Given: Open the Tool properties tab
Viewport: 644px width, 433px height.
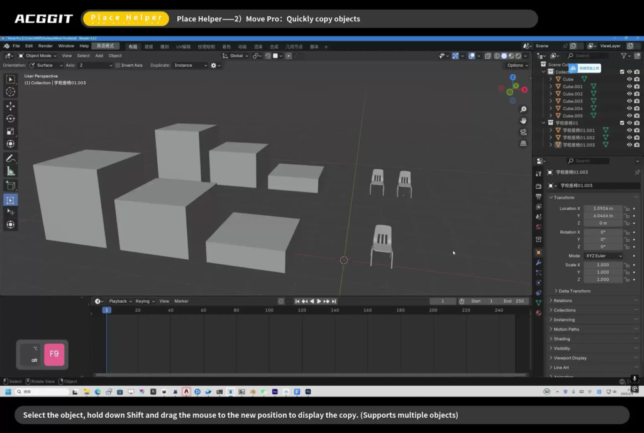Looking at the screenshot, I should [538, 174].
